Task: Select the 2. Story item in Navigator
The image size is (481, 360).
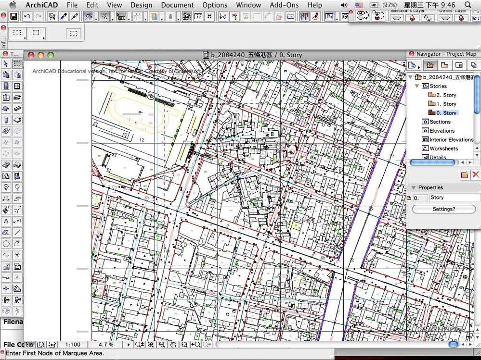Action: (446, 95)
